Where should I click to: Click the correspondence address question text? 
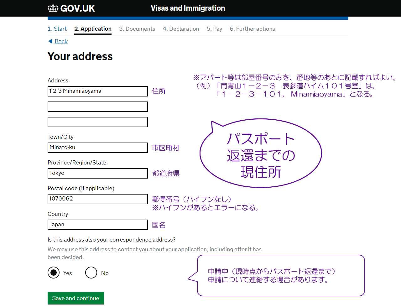click(x=112, y=240)
